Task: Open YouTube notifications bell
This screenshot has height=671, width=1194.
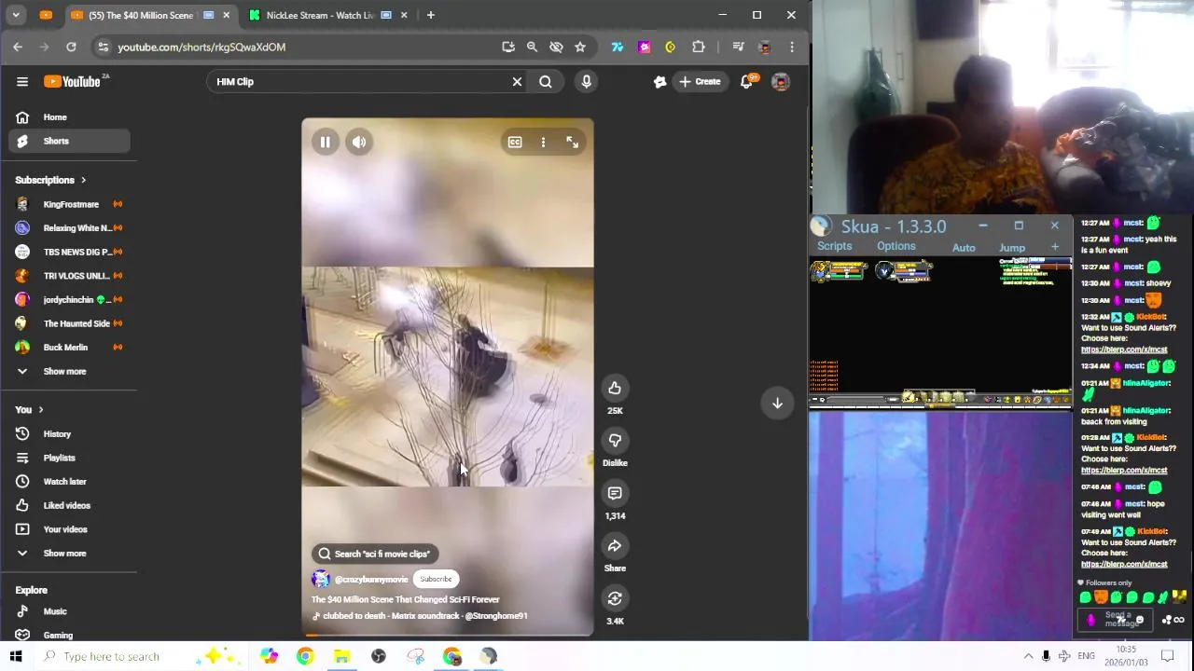Action: [746, 81]
